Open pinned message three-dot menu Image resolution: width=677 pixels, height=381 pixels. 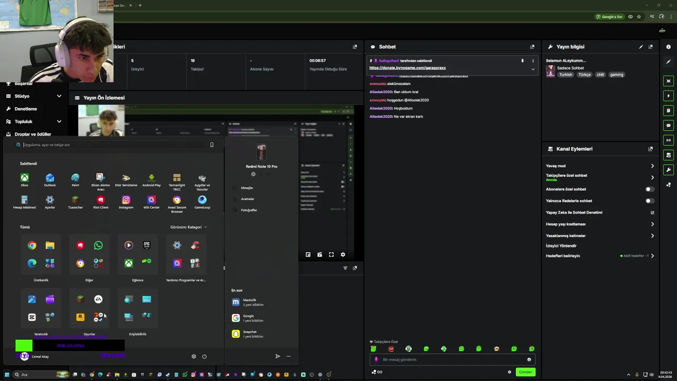click(x=533, y=61)
